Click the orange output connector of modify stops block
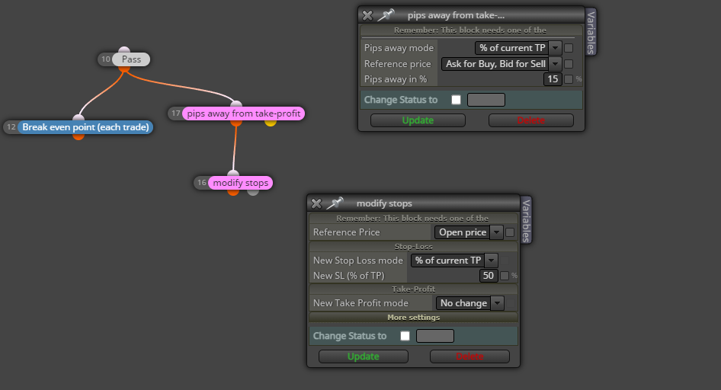The height and width of the screenshot is (390, 721). (x=233, y=192)
